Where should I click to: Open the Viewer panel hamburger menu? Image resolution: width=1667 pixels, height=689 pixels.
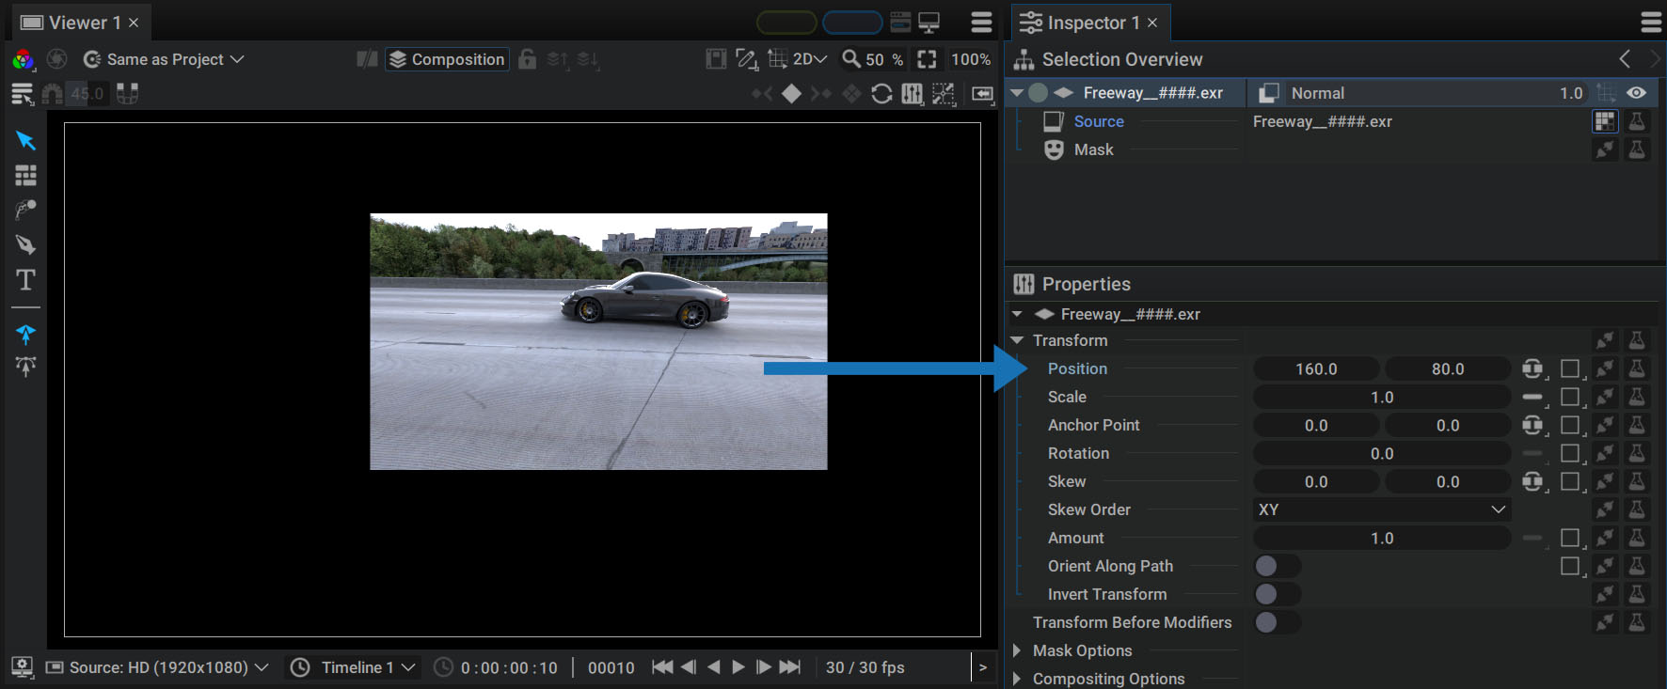click(x=981, y=22)
